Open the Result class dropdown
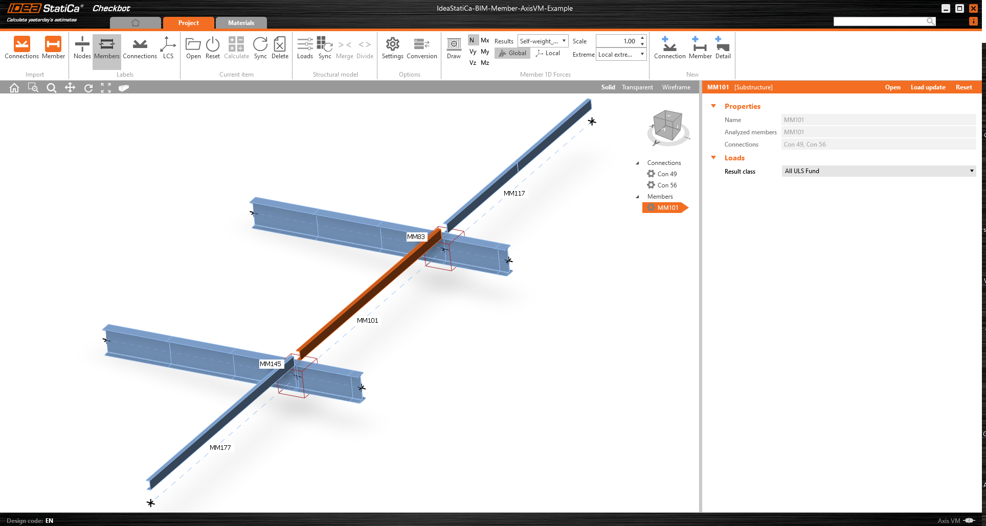This screenshot has height=526, width=986. coord(878,171)
